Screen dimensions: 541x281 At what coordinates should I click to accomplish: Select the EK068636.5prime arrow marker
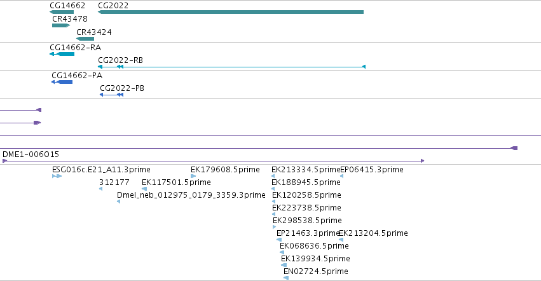282,252
